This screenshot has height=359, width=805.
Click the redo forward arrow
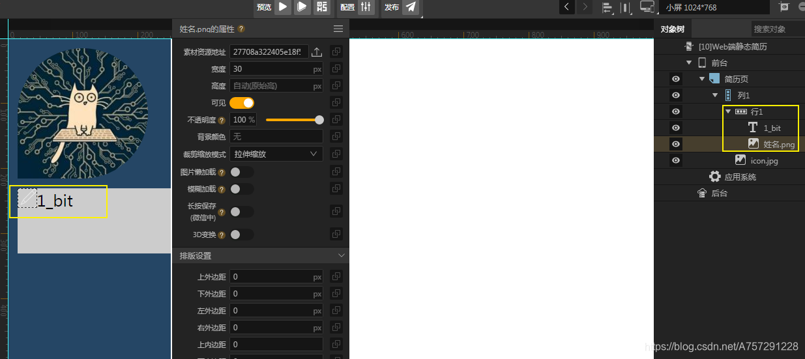click(x=585, y=7)
